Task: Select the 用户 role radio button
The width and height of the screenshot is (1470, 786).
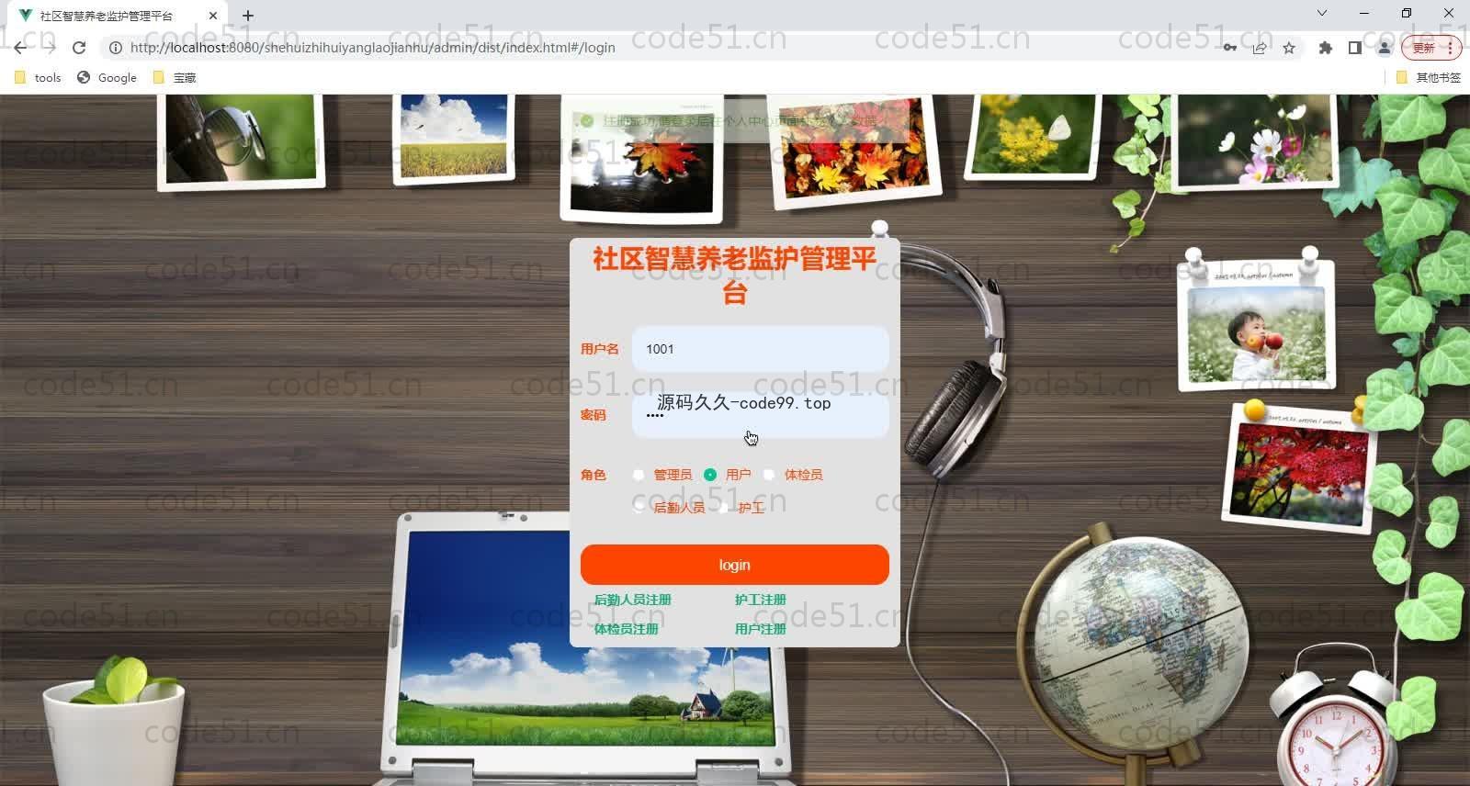Action: tap(710, 475)
